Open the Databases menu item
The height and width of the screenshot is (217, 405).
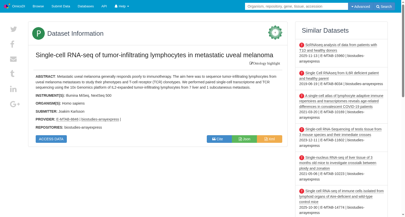coord(86,6)
